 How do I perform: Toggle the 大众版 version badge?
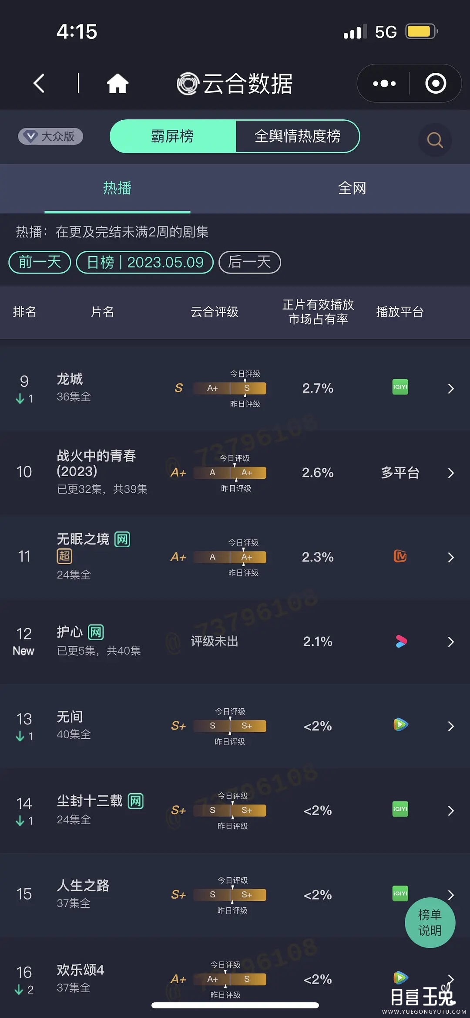pyautogui.click(x=50, y=136)
